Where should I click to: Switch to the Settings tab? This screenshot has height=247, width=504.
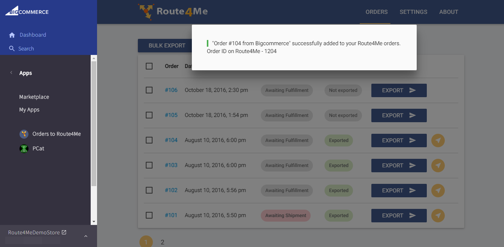(x=413, y=12)
